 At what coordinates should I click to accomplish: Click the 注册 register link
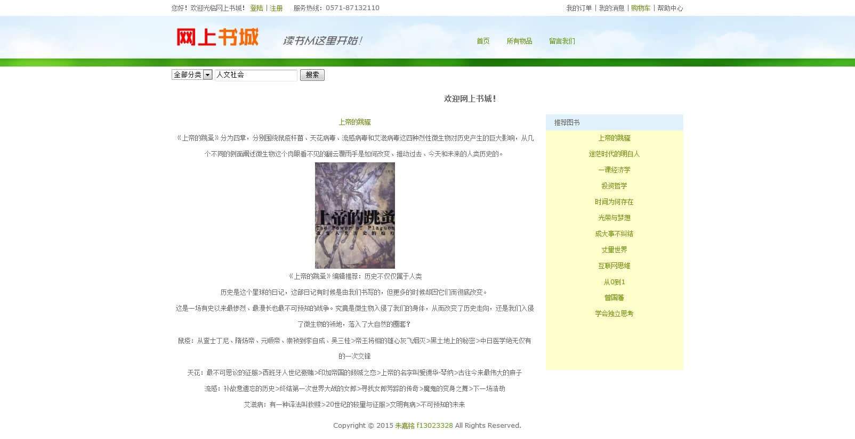(x=276, y=8)
